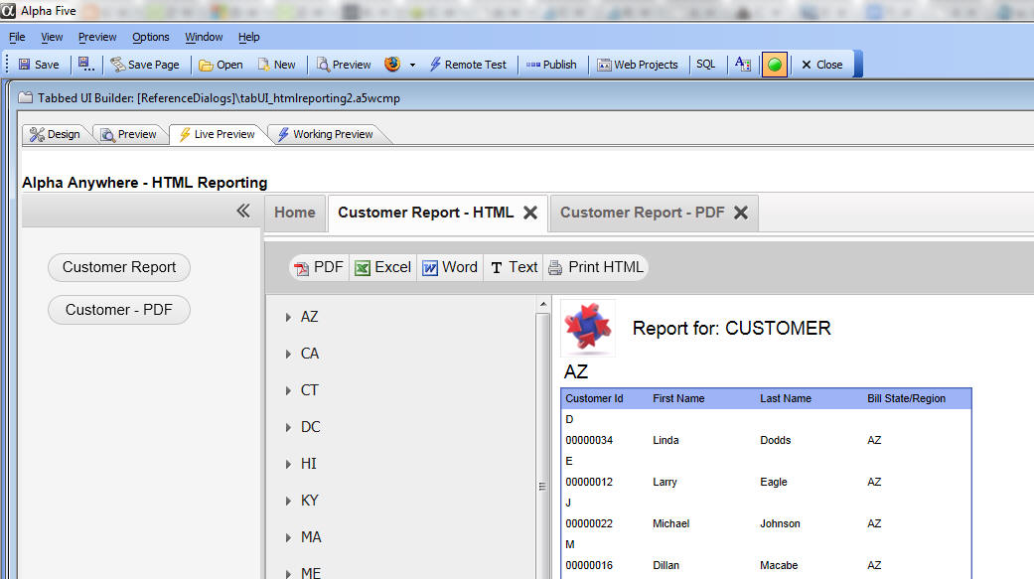Click the Save As disk icon
Image resolution: width=1034 pixels, height=579 pixels.
[x=85, y=65]
